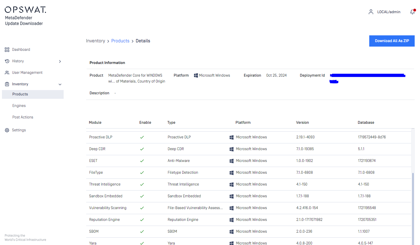420x245 pixels.
Task: Click expiration date Oct 25, 2024
Action: coord(276,75)
